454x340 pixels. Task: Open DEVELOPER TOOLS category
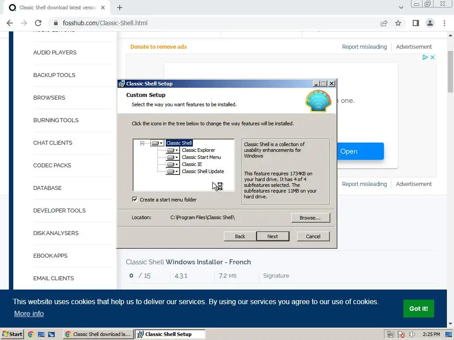tap(59, 210)
